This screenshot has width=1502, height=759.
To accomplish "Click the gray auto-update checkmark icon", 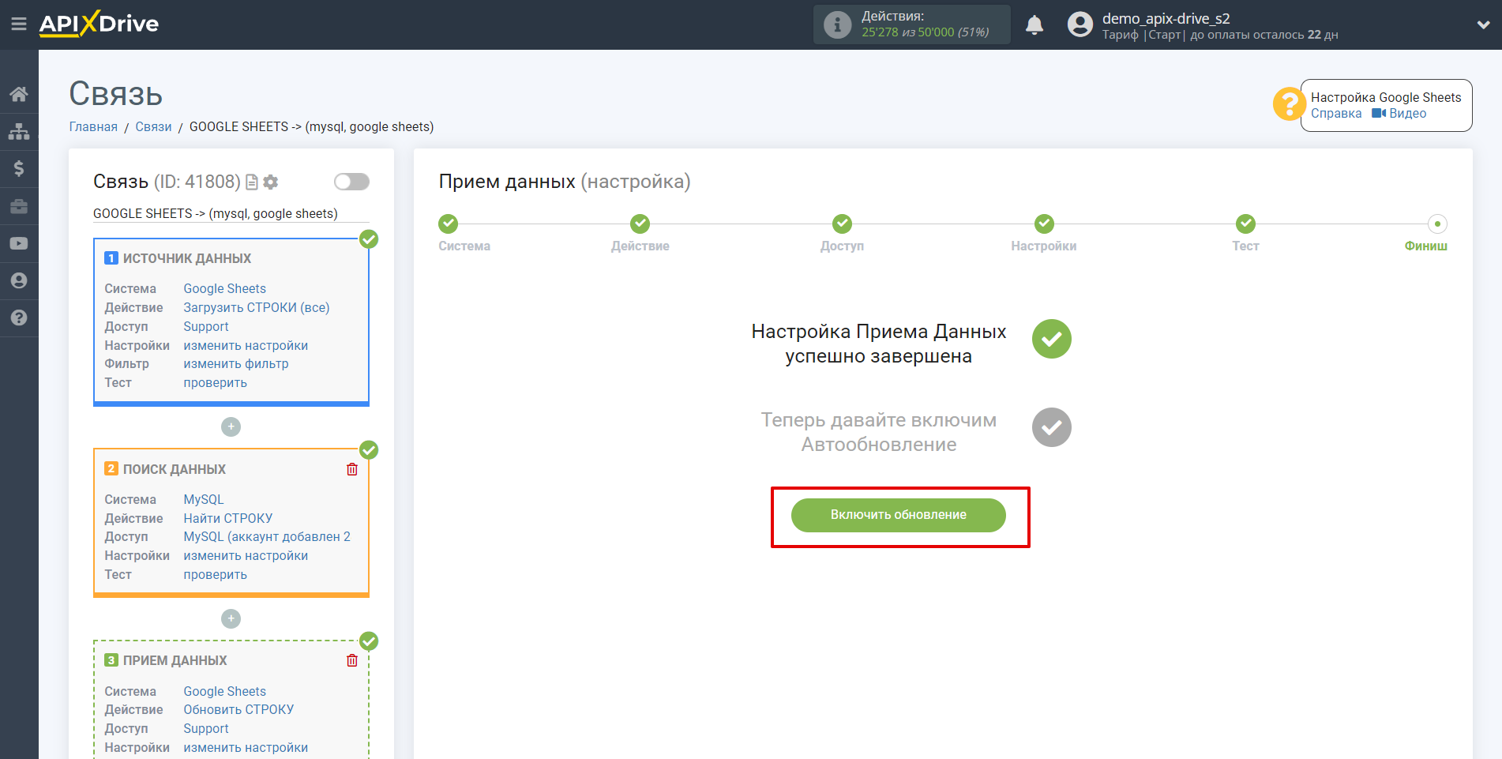I will pos(1051,427).
